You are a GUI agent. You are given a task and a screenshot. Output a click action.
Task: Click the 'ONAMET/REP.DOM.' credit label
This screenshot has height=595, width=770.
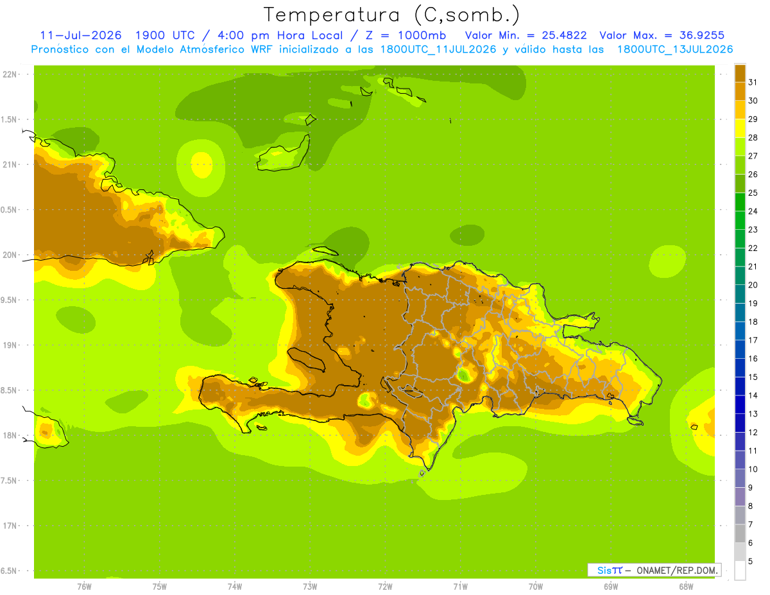tap(676, 570)
